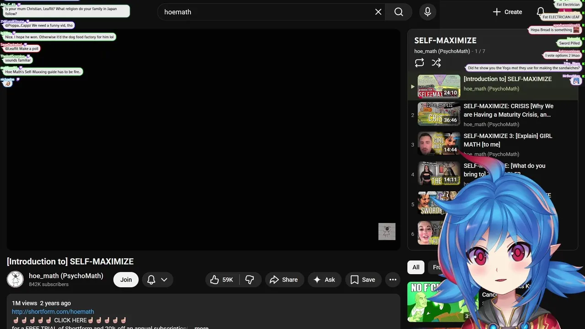Open the Create menu
The width and height of the screenshot is (585, 329).
point(507,12)
